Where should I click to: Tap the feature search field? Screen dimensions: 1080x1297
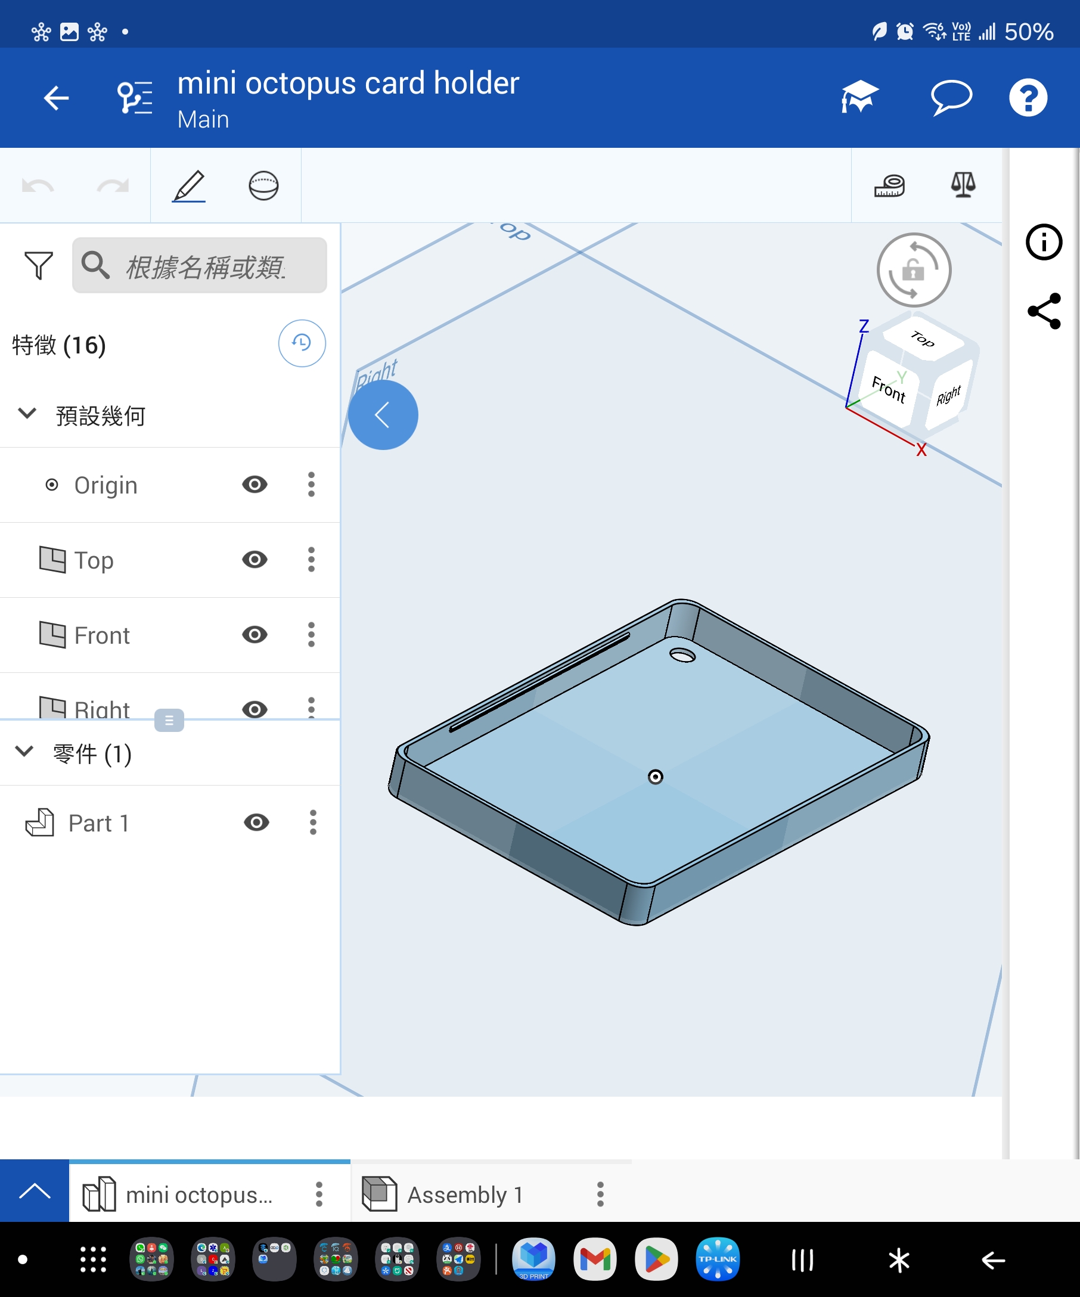click(204, 266)
